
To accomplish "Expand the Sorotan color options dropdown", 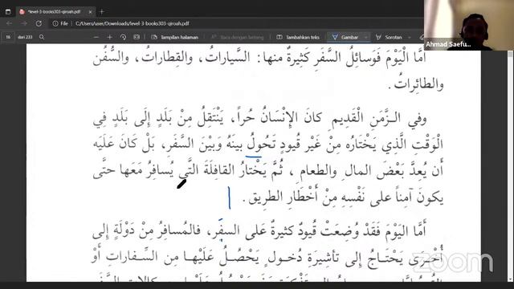I will tap(410, 38).
